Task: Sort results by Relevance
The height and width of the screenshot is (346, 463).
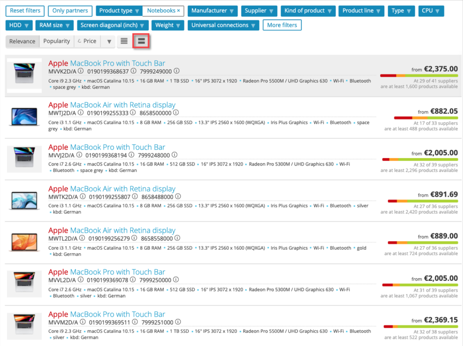Action: point(22,41)
